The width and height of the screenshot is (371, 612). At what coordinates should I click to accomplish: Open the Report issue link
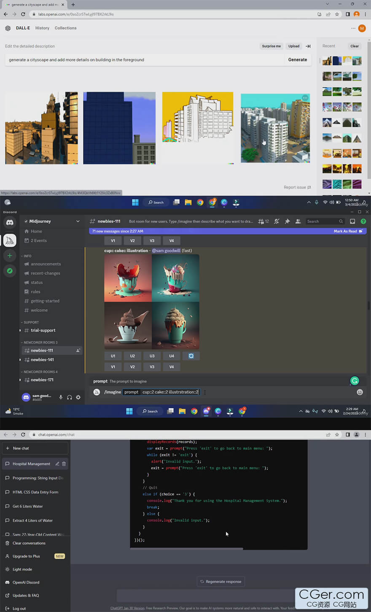click(x=297, y=187)
